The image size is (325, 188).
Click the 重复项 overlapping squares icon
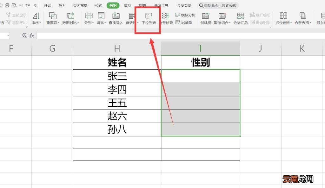(x=53, y=16)
